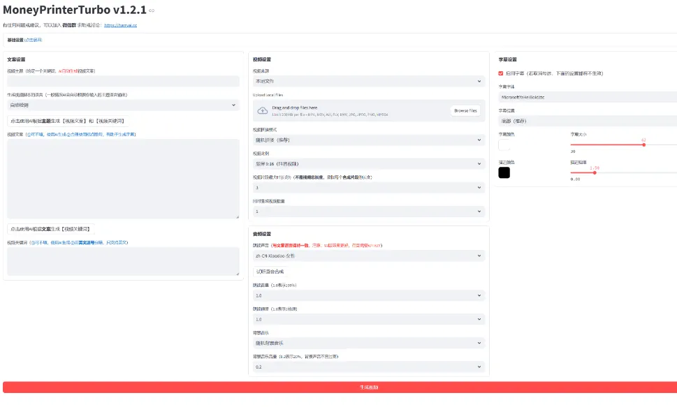Click the Browse files button
This screenshot has width=677, height=407.
pyautogui.click(x=465, y=110)
